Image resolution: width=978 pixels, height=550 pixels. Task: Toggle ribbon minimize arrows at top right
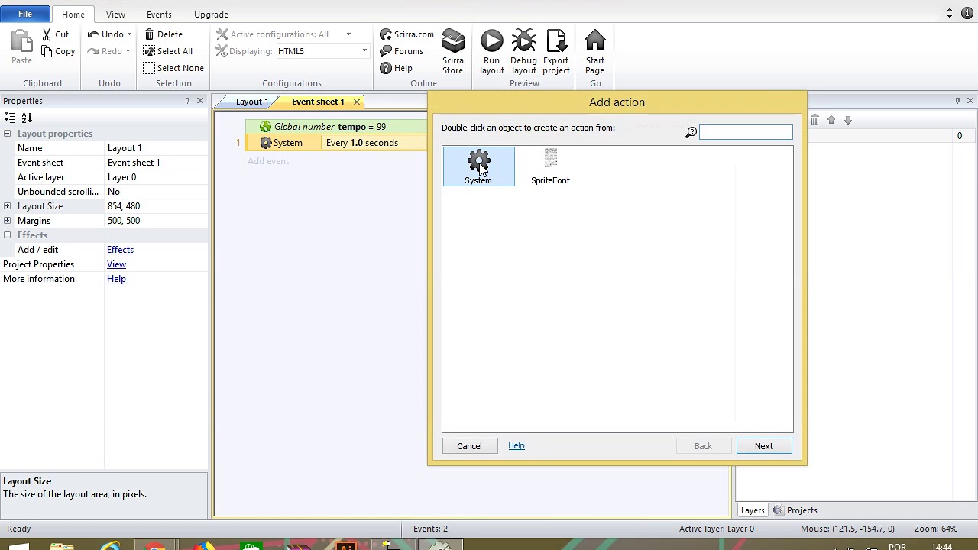click(950, 13)
